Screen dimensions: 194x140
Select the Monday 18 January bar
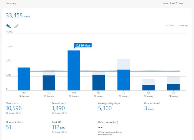[24, 79]
